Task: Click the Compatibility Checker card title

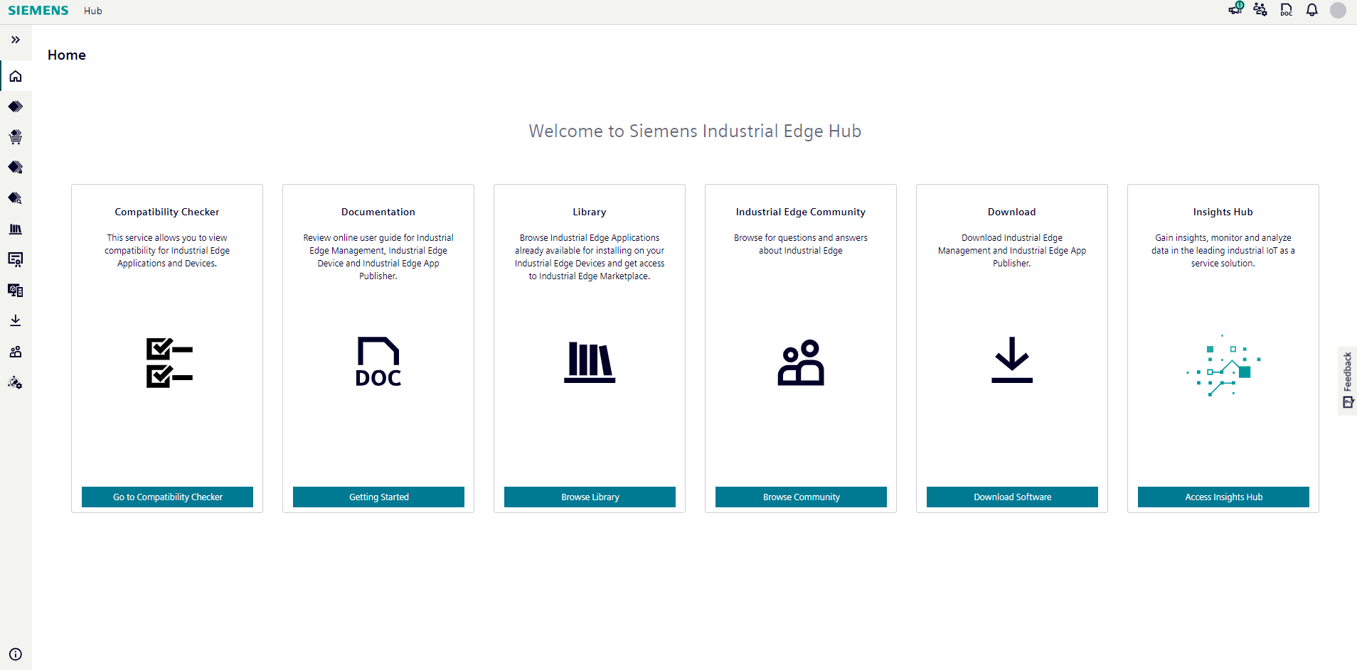Action: coord(167,212)
